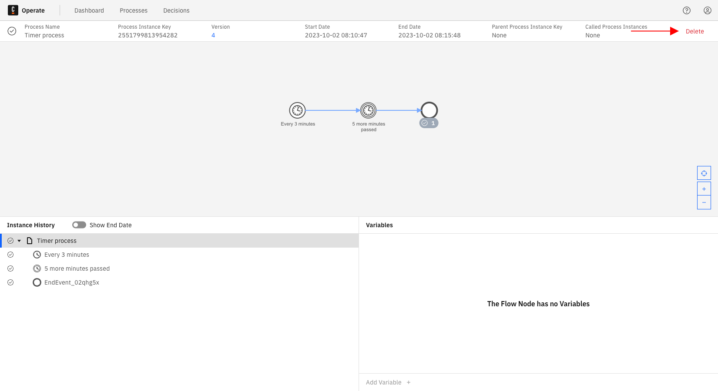
Task: Click end date 2023-10-02 08:15:48
Action: click(429, 35)
